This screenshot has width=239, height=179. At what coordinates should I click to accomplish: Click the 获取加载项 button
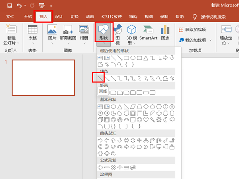[192, 29]
